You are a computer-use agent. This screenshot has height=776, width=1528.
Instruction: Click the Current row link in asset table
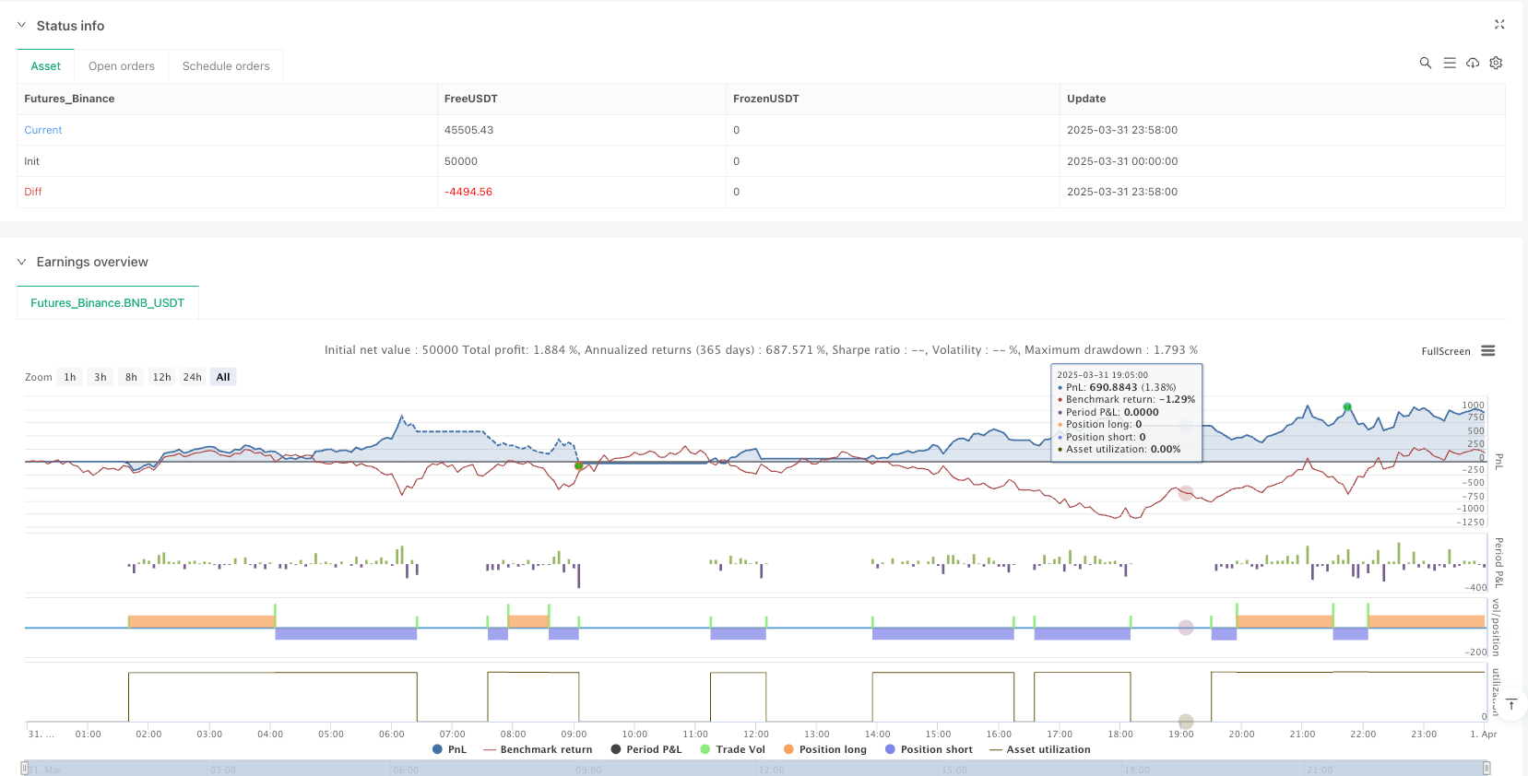43,130
